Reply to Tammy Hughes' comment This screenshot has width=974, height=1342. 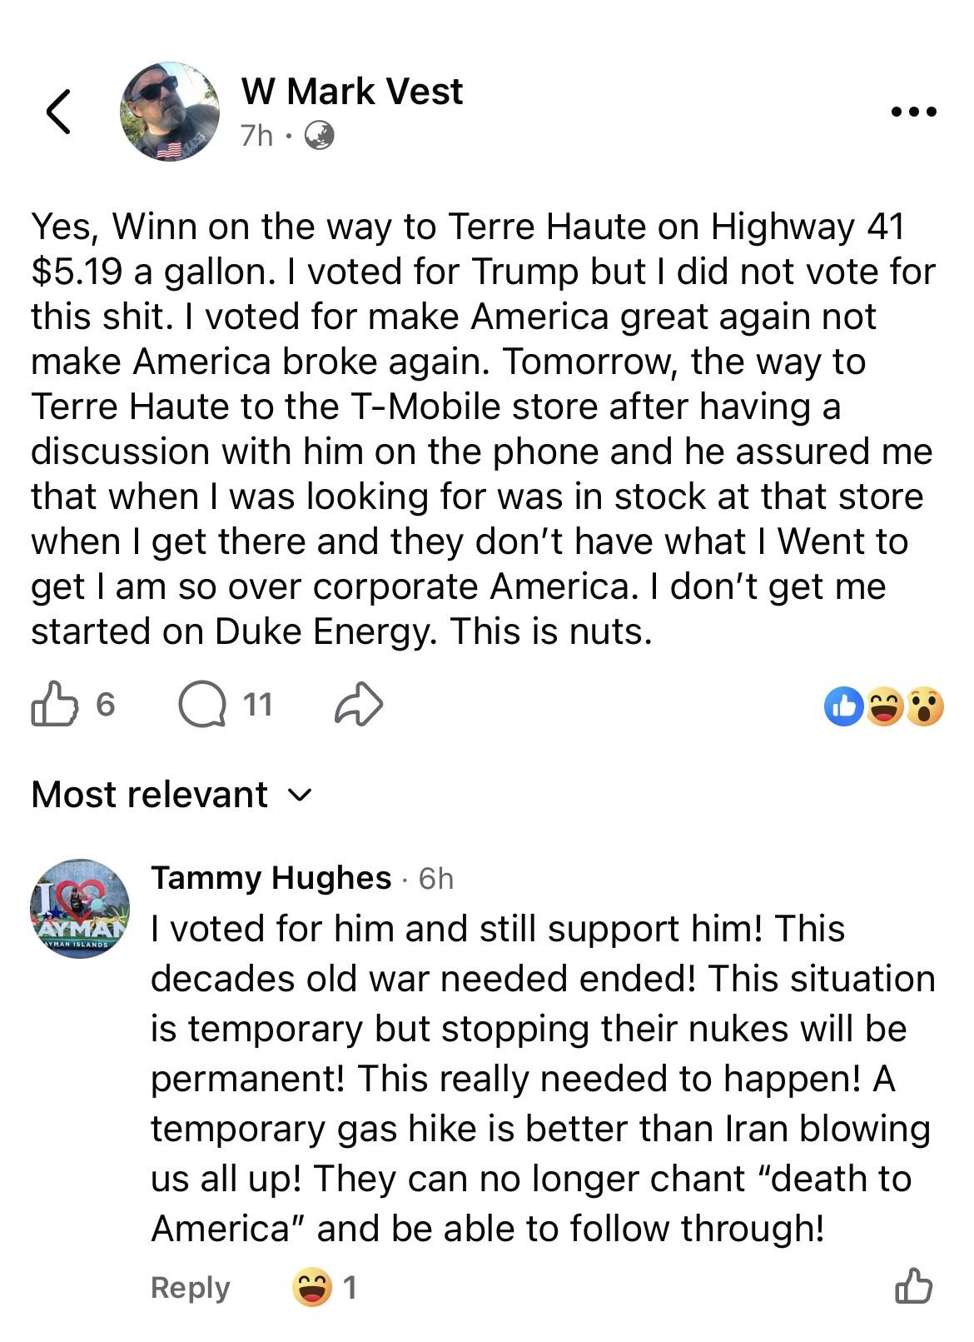coord(190,1287)
